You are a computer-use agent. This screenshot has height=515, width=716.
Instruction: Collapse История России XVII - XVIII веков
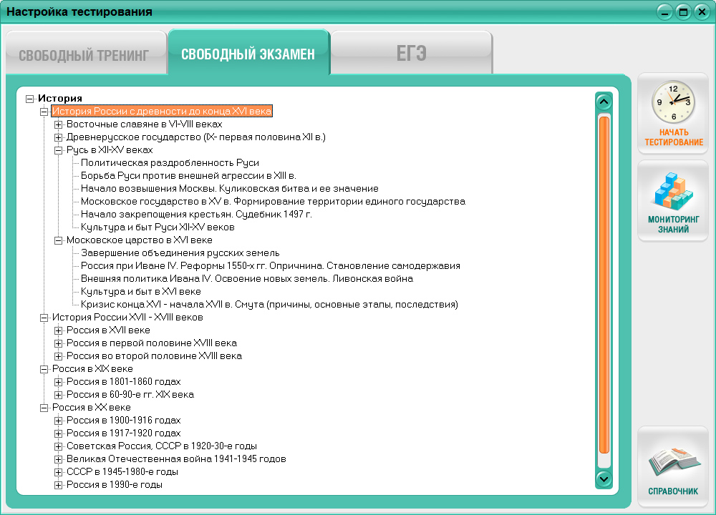click(x=44, y=318)
